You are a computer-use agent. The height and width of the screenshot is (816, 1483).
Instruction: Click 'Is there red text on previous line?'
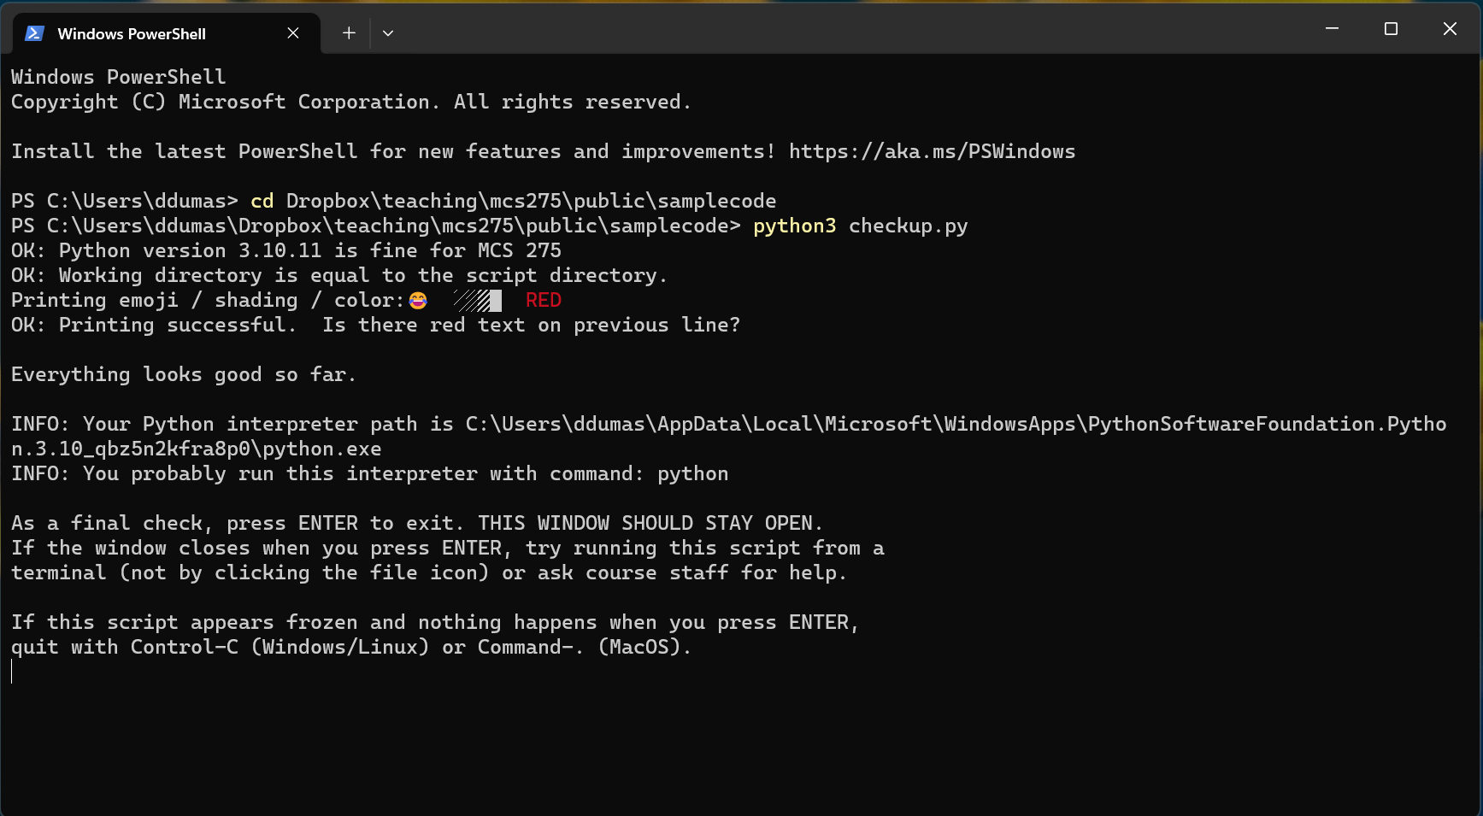click(x=532, y=325)
